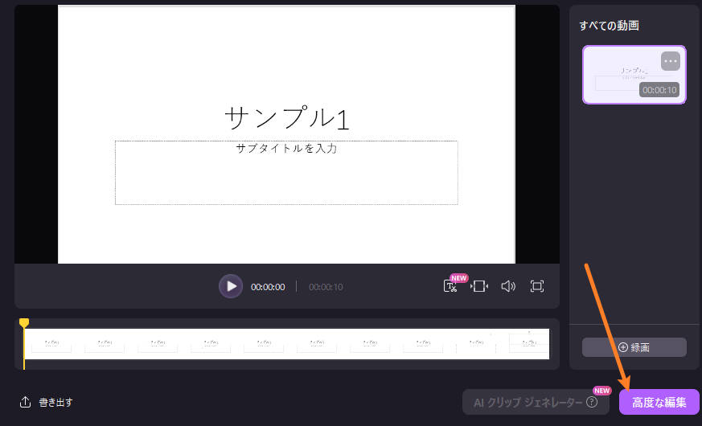702x426 pixels.
Task: Open the text-based trim tool marked NEW
Action: pos(451,286)
